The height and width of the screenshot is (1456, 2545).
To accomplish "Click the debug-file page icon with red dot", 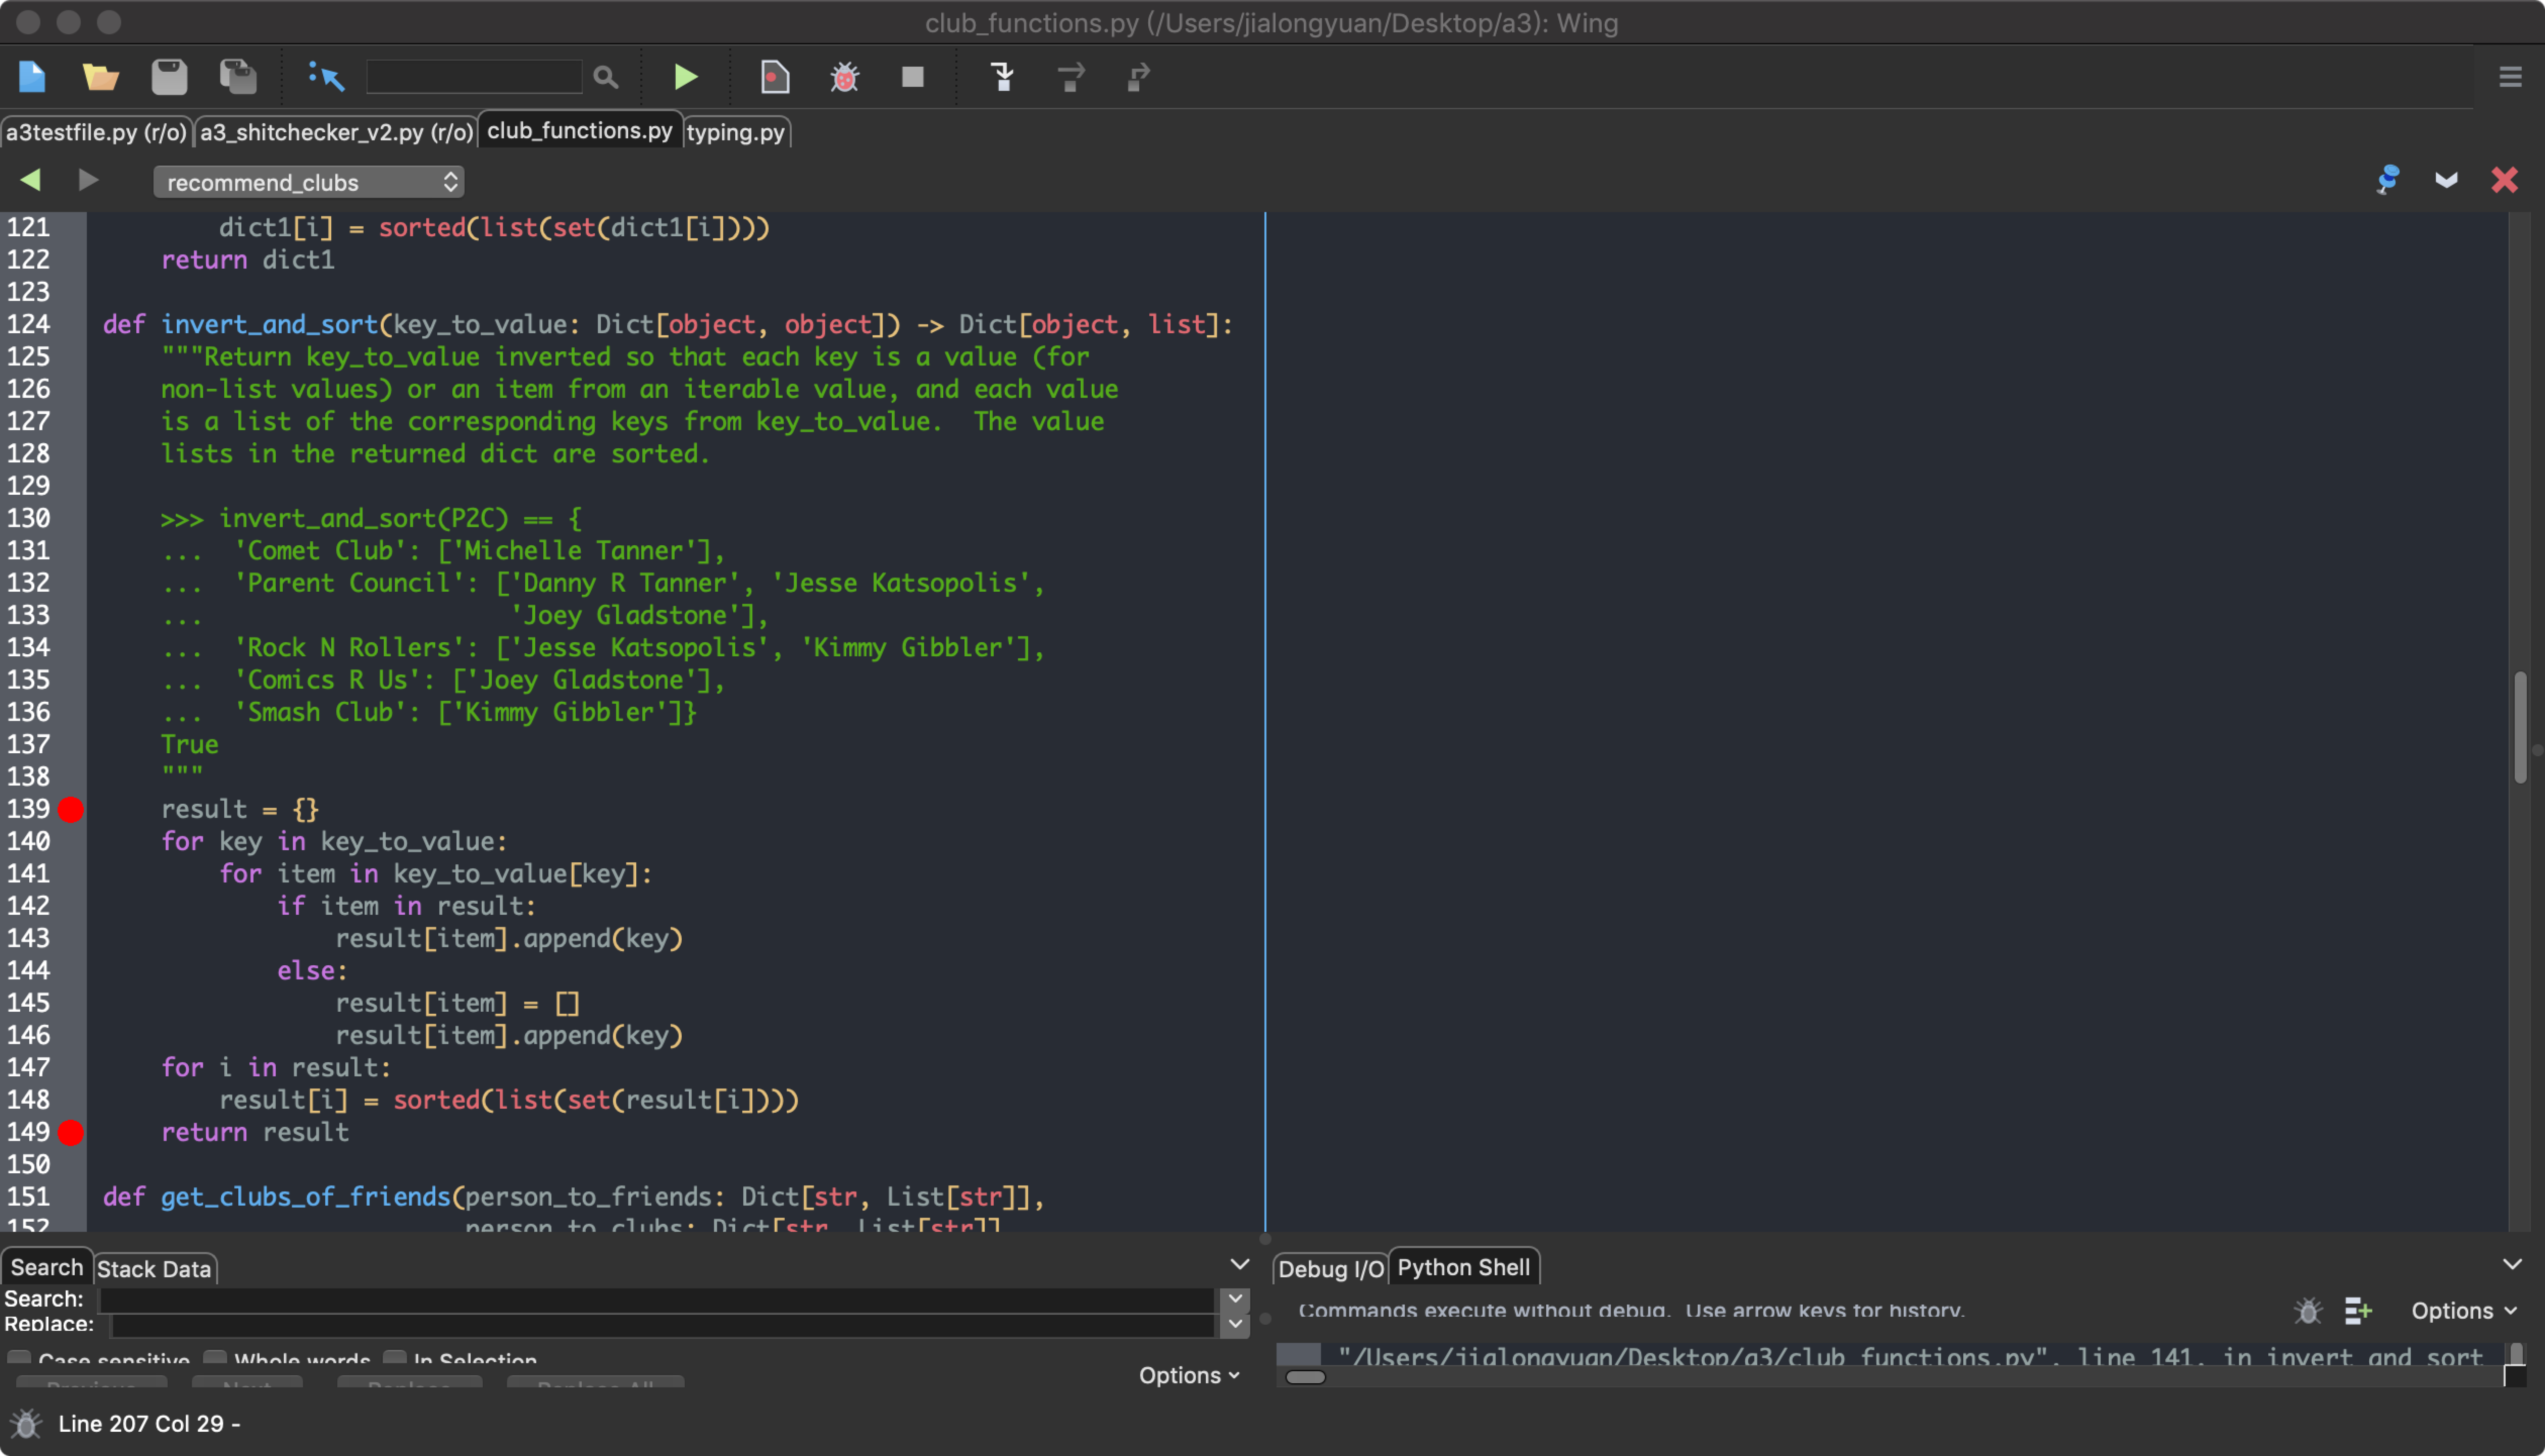I will tap(775, 77).
